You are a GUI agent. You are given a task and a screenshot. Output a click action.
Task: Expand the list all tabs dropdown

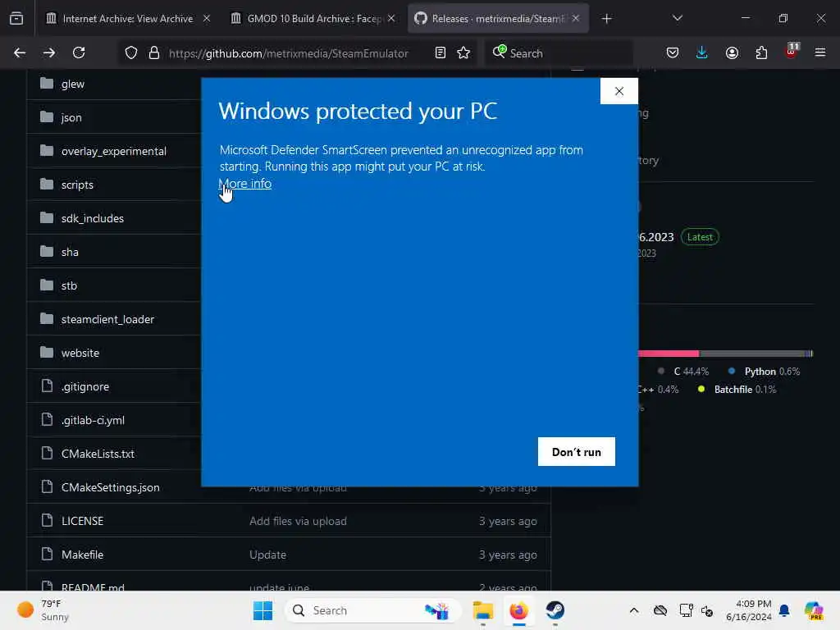click(678, 18)
